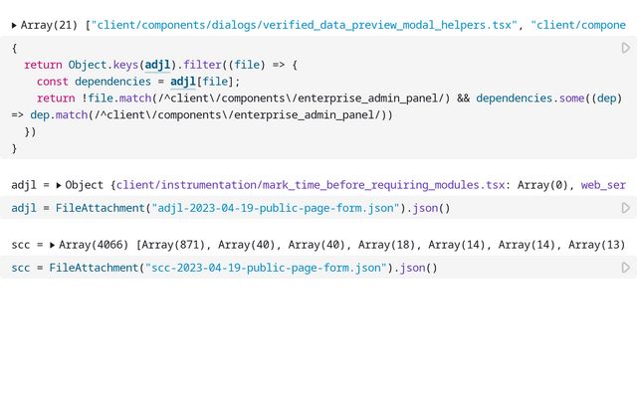Select Array(18) in the scc output
637x398 pixels.
click(389, 245)
